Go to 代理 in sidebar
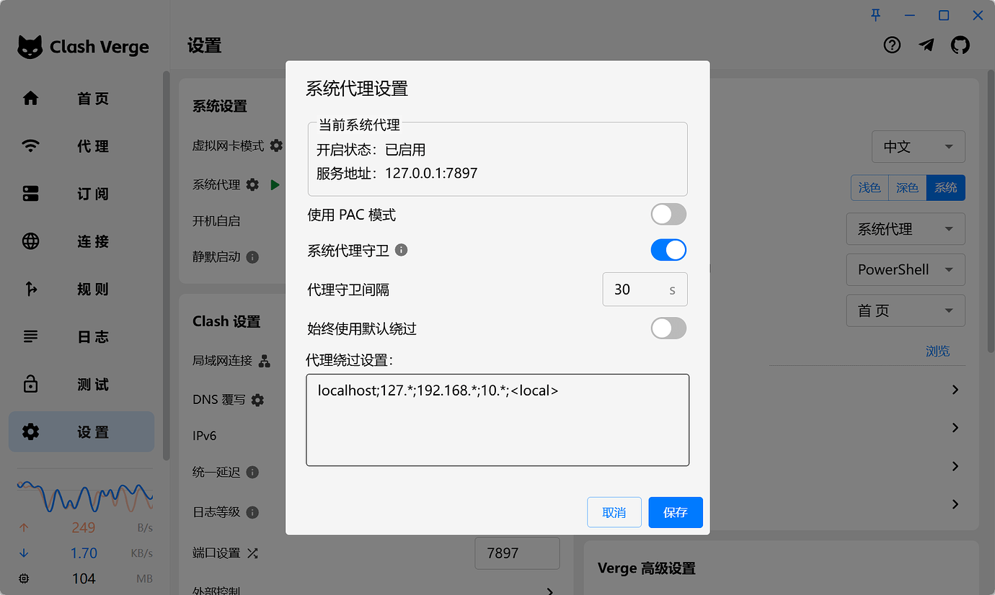The width and height of the screenshot is (995, 595). pos(81,146)
